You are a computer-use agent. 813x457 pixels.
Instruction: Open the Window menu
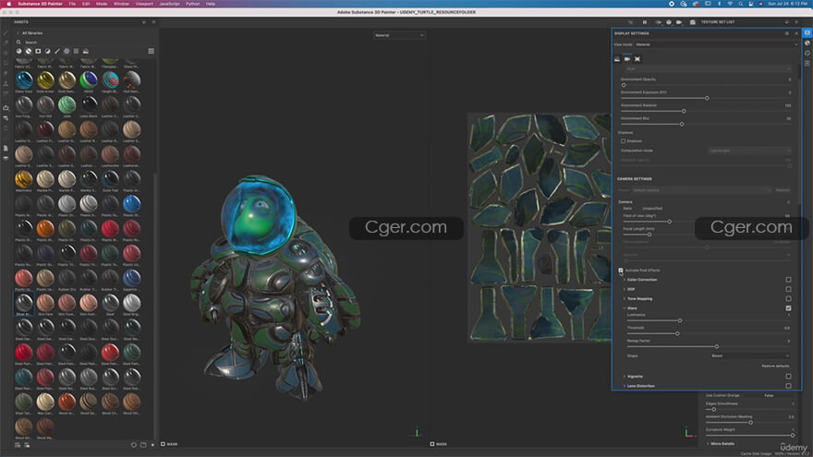click(121, 4)
